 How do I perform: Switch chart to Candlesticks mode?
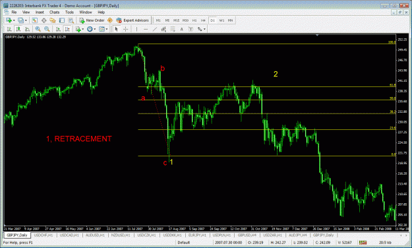(x=18, y=29)
